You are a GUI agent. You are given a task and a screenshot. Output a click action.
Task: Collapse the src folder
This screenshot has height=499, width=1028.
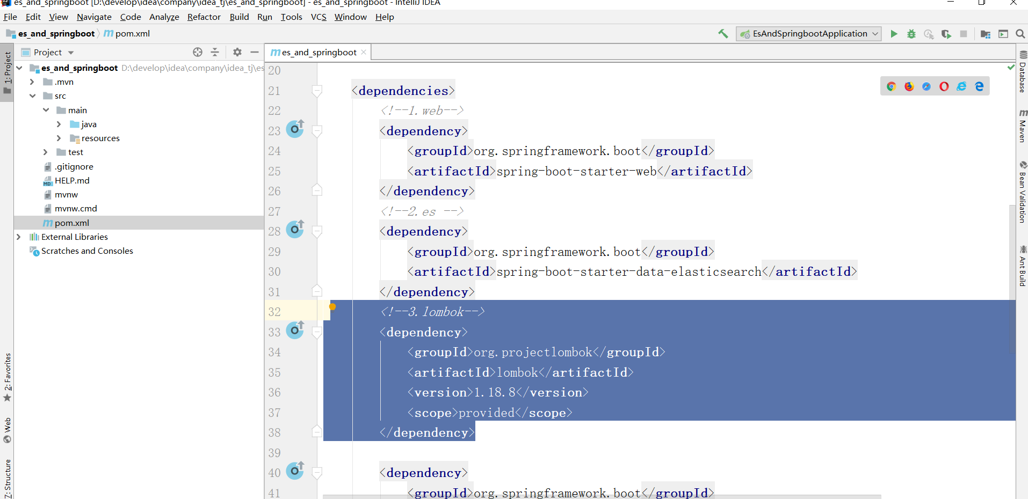pos(32,96)
